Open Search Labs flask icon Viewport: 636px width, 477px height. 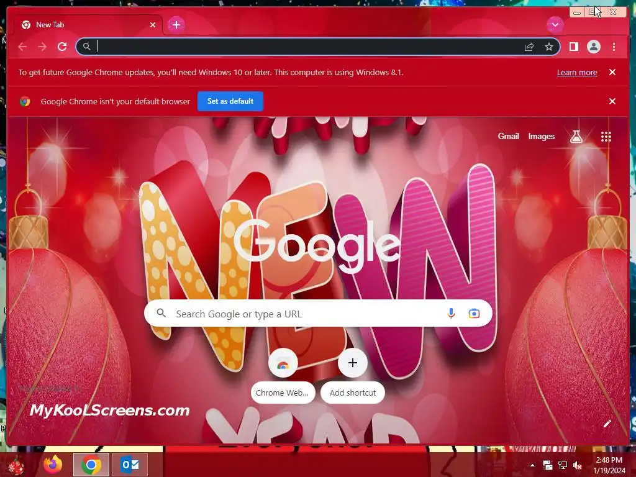(x=576, y=137)
